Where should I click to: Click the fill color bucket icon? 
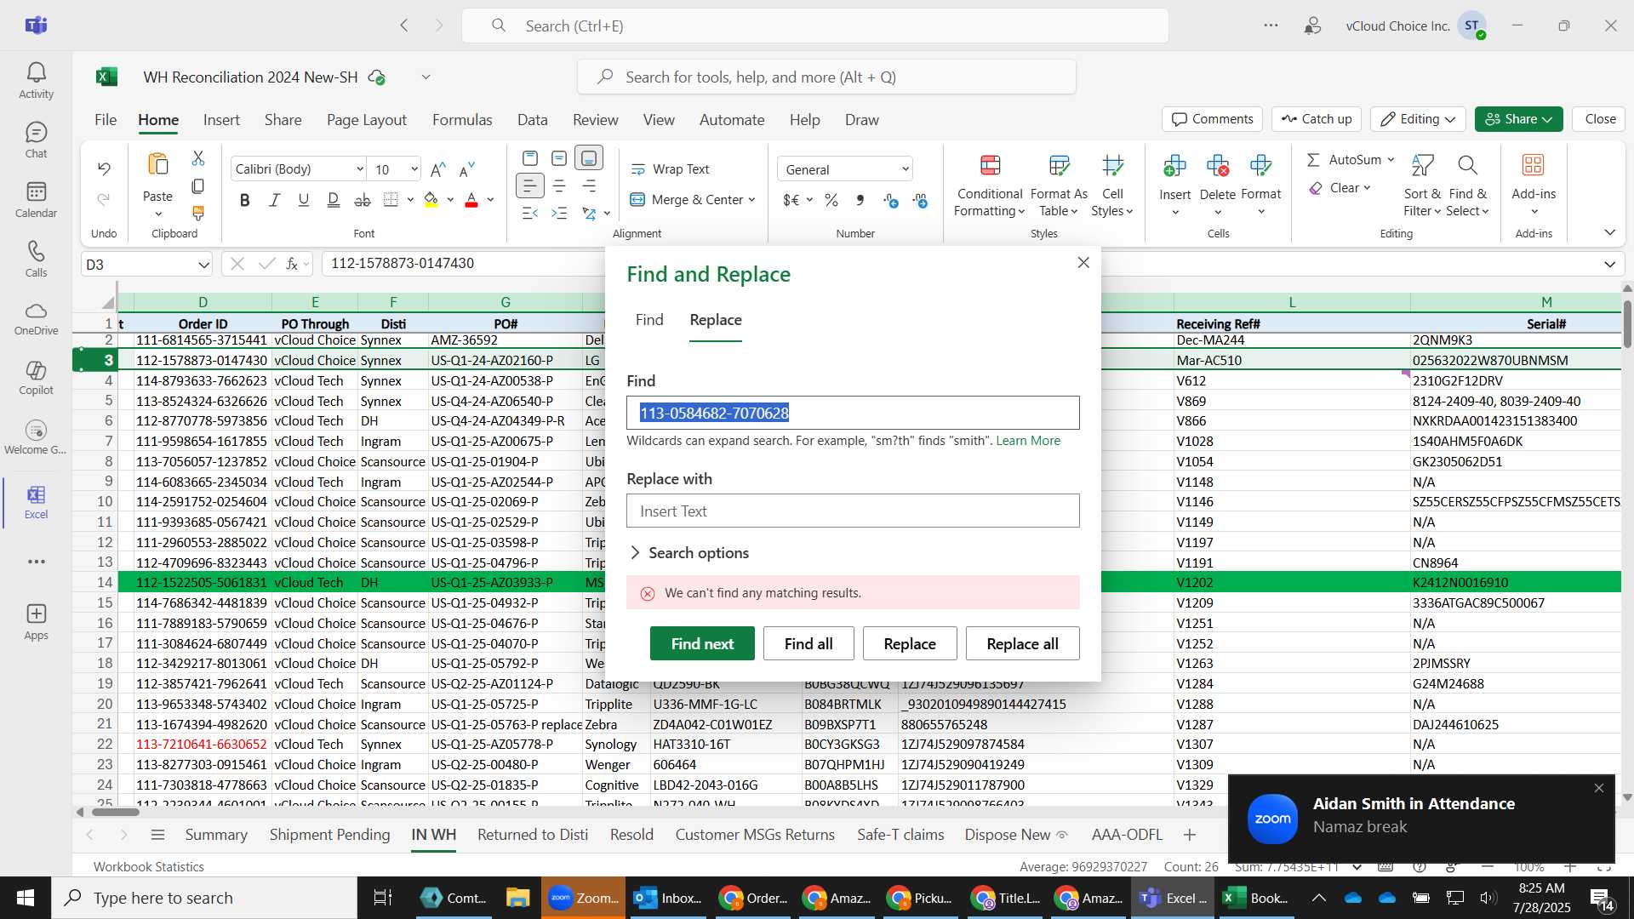click(431, 200)
